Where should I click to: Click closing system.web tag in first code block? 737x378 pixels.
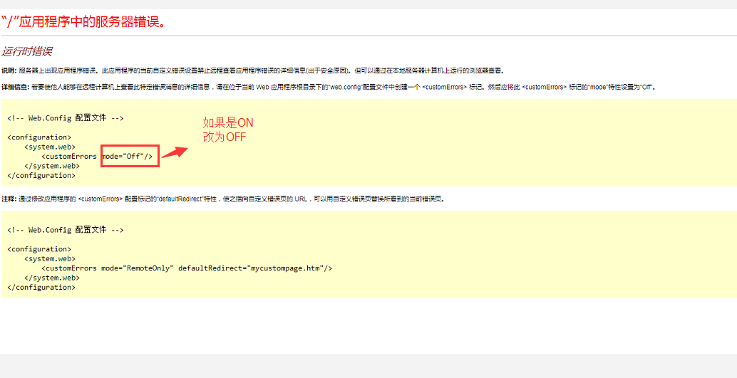(51, 166)
